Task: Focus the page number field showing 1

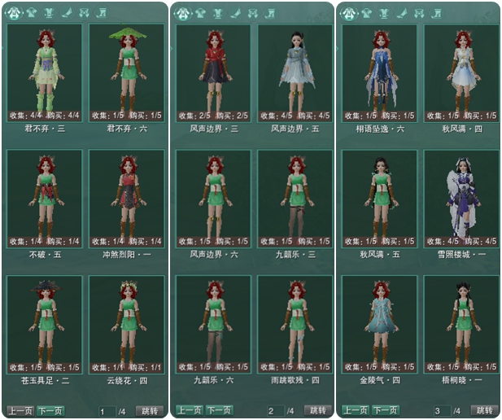Action: tap(107, 411)
